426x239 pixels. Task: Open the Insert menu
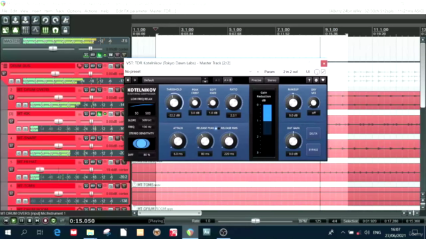coord(37,11)
